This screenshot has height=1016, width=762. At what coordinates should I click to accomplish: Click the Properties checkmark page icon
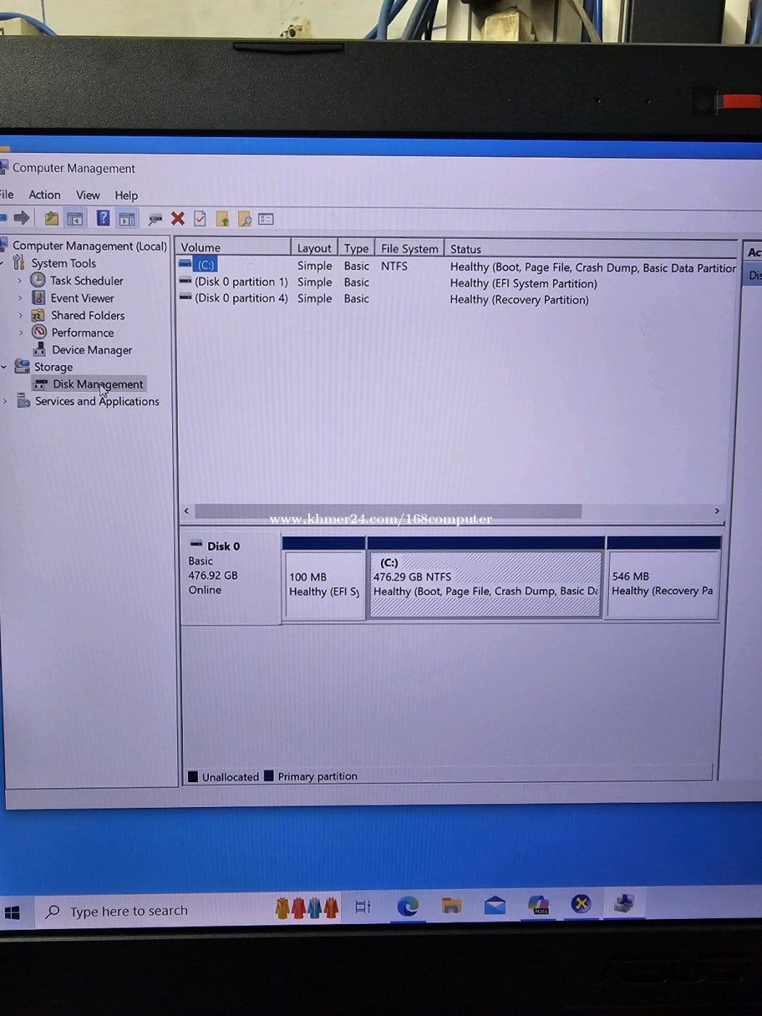(200, 218)
